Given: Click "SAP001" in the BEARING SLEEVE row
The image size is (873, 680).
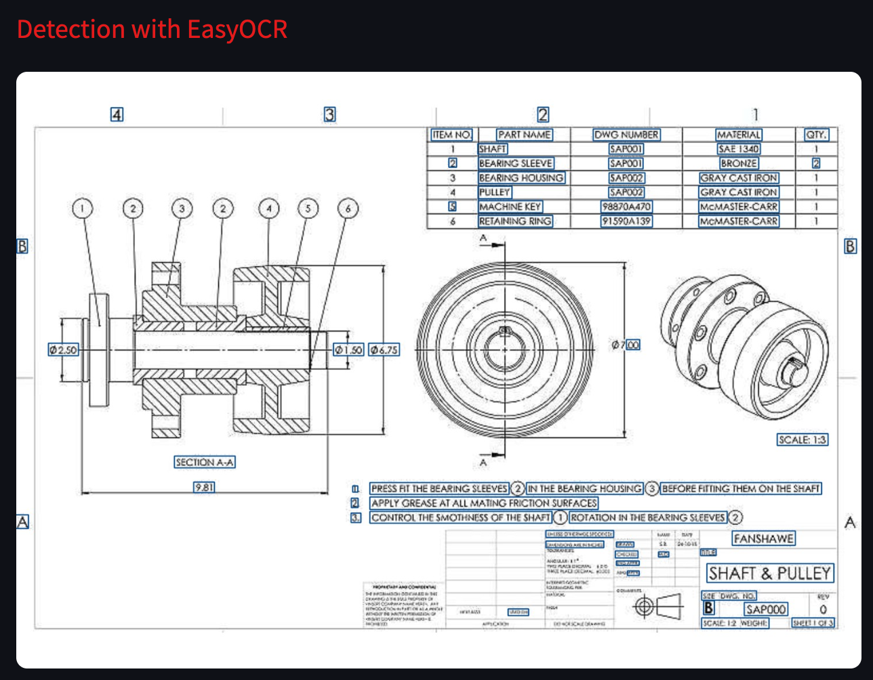Looking at the screenshot, I should (x=626, y=163).
